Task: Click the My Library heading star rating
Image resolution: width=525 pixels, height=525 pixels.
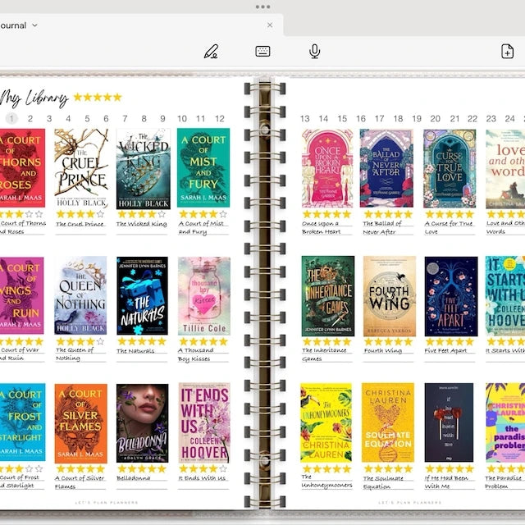Action: (x=98, y=97)
